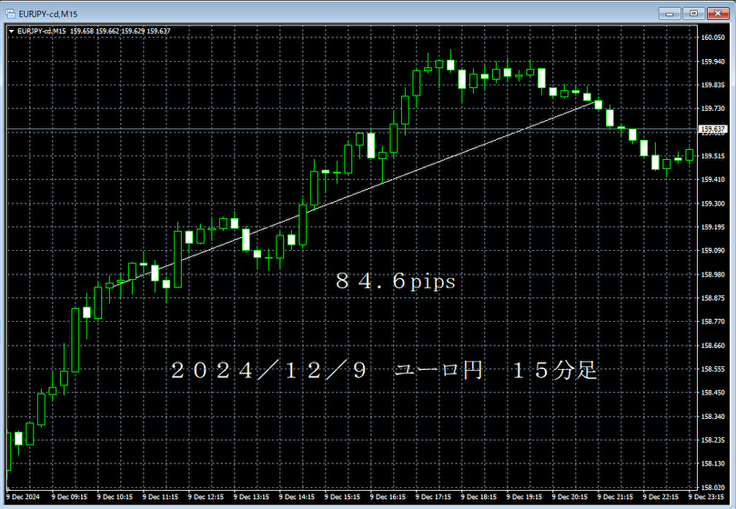Select the 2024/12/9 ユーロ円 15分足 text label
Screen dimensions: 736x509
point(384,371)
